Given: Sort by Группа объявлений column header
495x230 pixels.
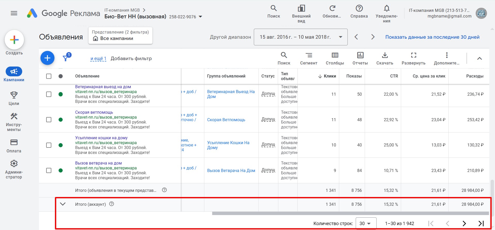Looking at the screenshot, I should (x=226, y=76).
